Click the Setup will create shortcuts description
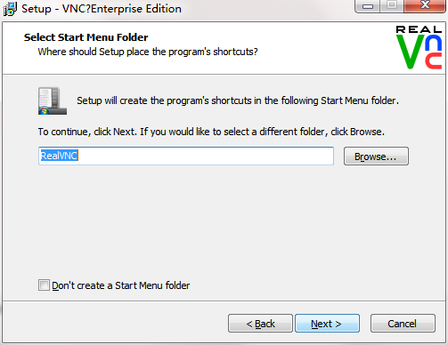The height and width of the screenshot is (345, 448). 238,100
